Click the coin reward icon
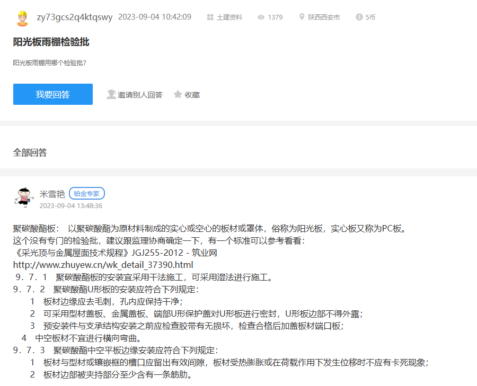Image resolution: width=477 pixels, height=386 pixels. coord(359,17)
